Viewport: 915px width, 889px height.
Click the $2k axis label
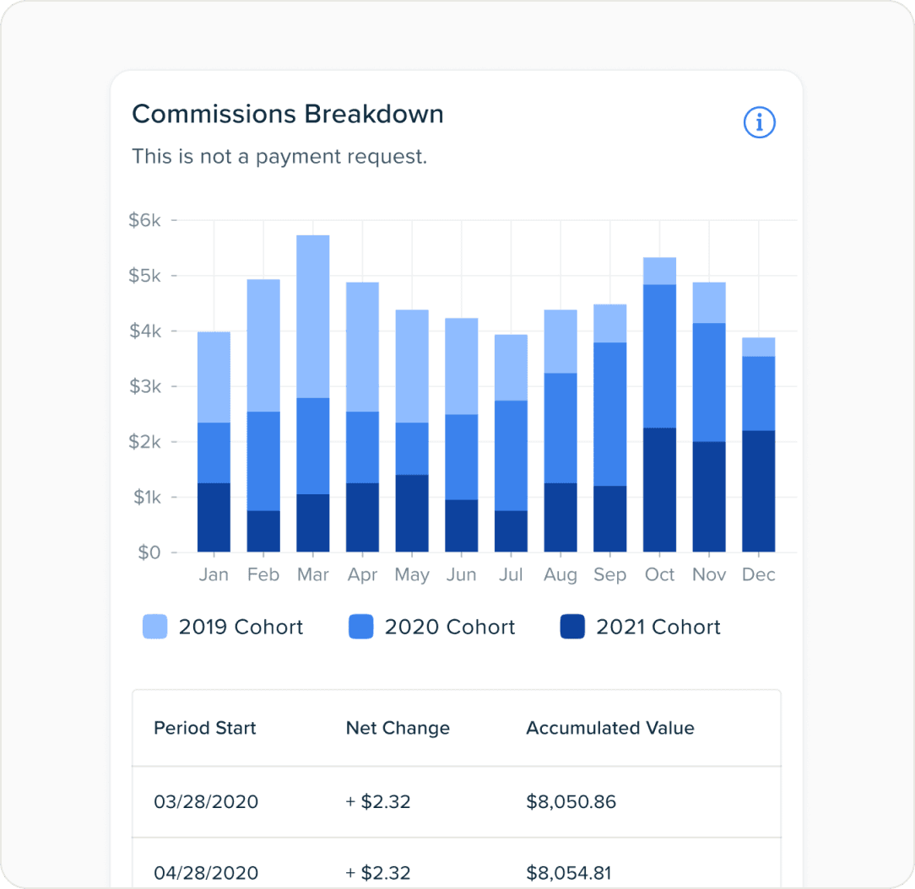click(144, 441)
